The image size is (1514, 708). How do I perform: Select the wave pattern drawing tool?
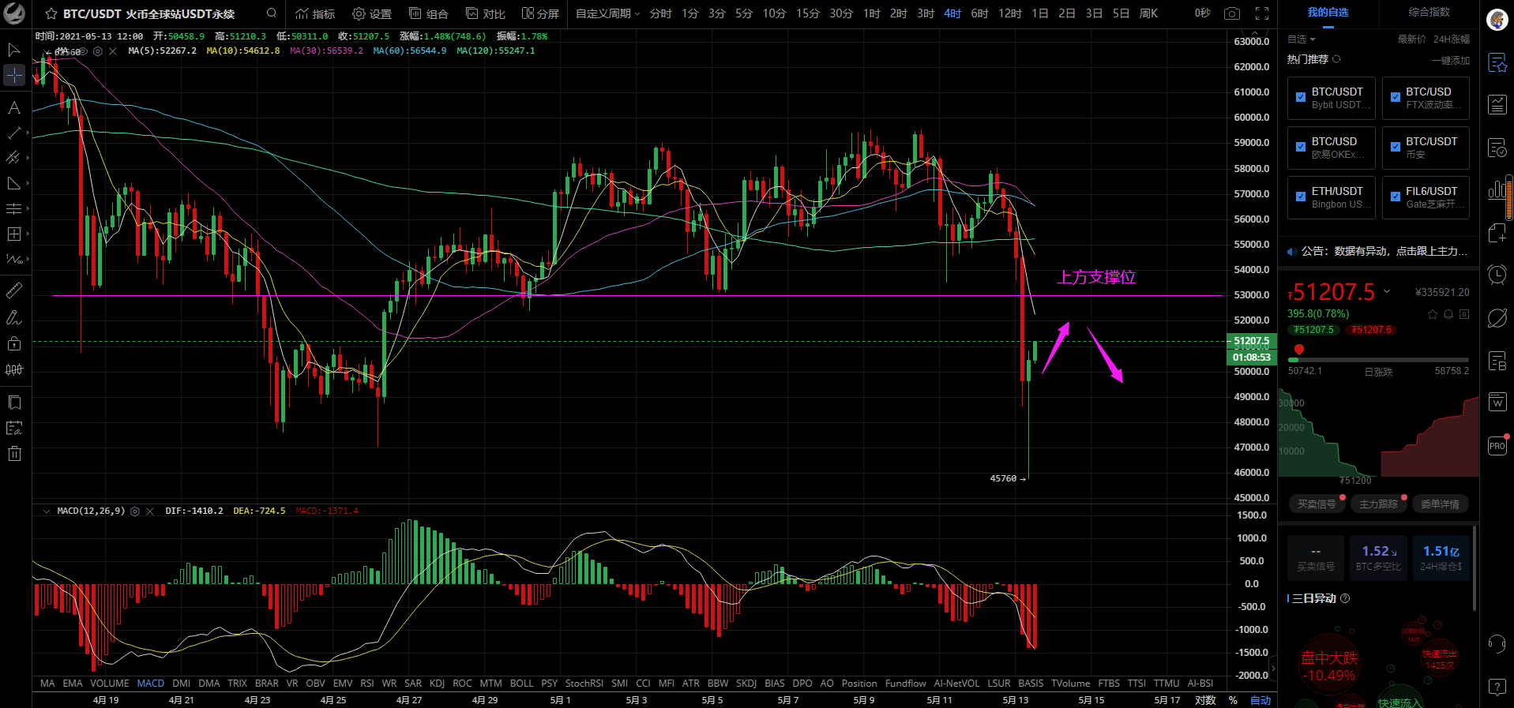(14, 259)
